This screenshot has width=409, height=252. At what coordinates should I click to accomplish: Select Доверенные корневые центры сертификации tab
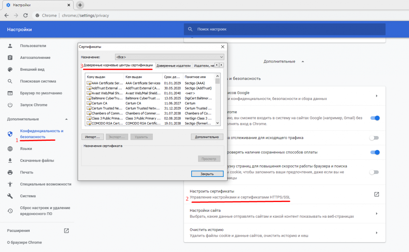(x=118, y=65)
